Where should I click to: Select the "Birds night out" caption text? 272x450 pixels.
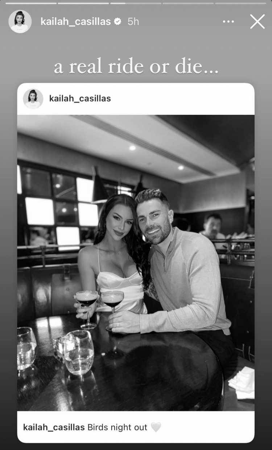point(118,428)
